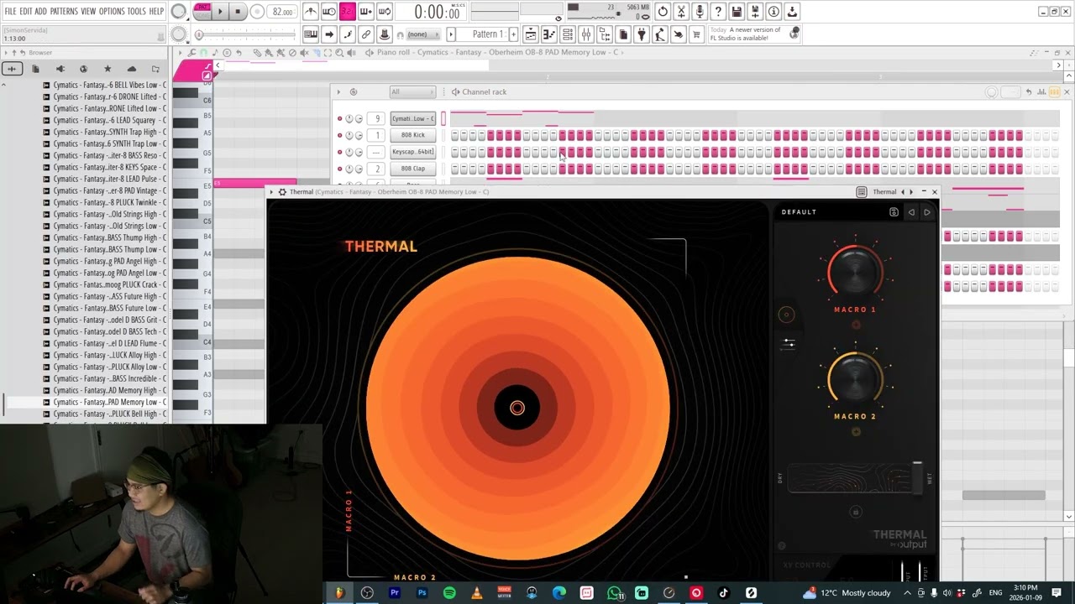This screenshot has height=604, width=1075.
Task: Go to next preset in Thermal title bar
Action: (911, 192)
